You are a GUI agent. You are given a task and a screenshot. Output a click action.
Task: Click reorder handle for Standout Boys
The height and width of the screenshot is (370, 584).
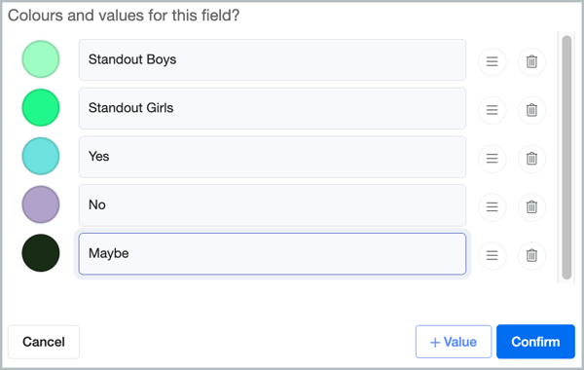492,61
